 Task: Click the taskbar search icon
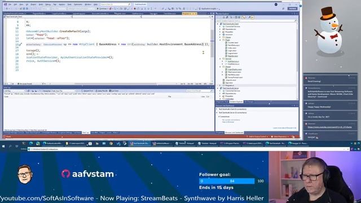point(10,146)
